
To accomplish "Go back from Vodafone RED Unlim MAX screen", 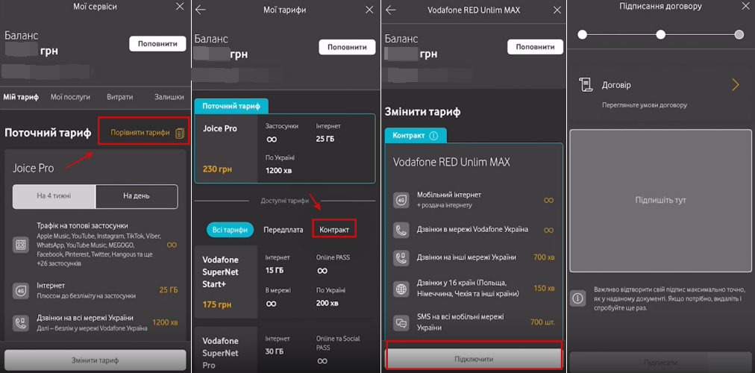I will [x=390, y=10].
